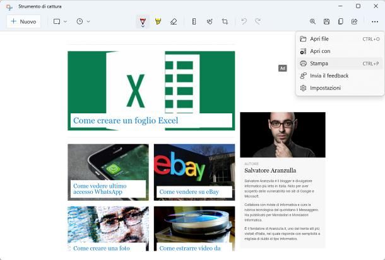Choose Apri con from the menu
Screen dimensions: 385x260
point(340,51)
